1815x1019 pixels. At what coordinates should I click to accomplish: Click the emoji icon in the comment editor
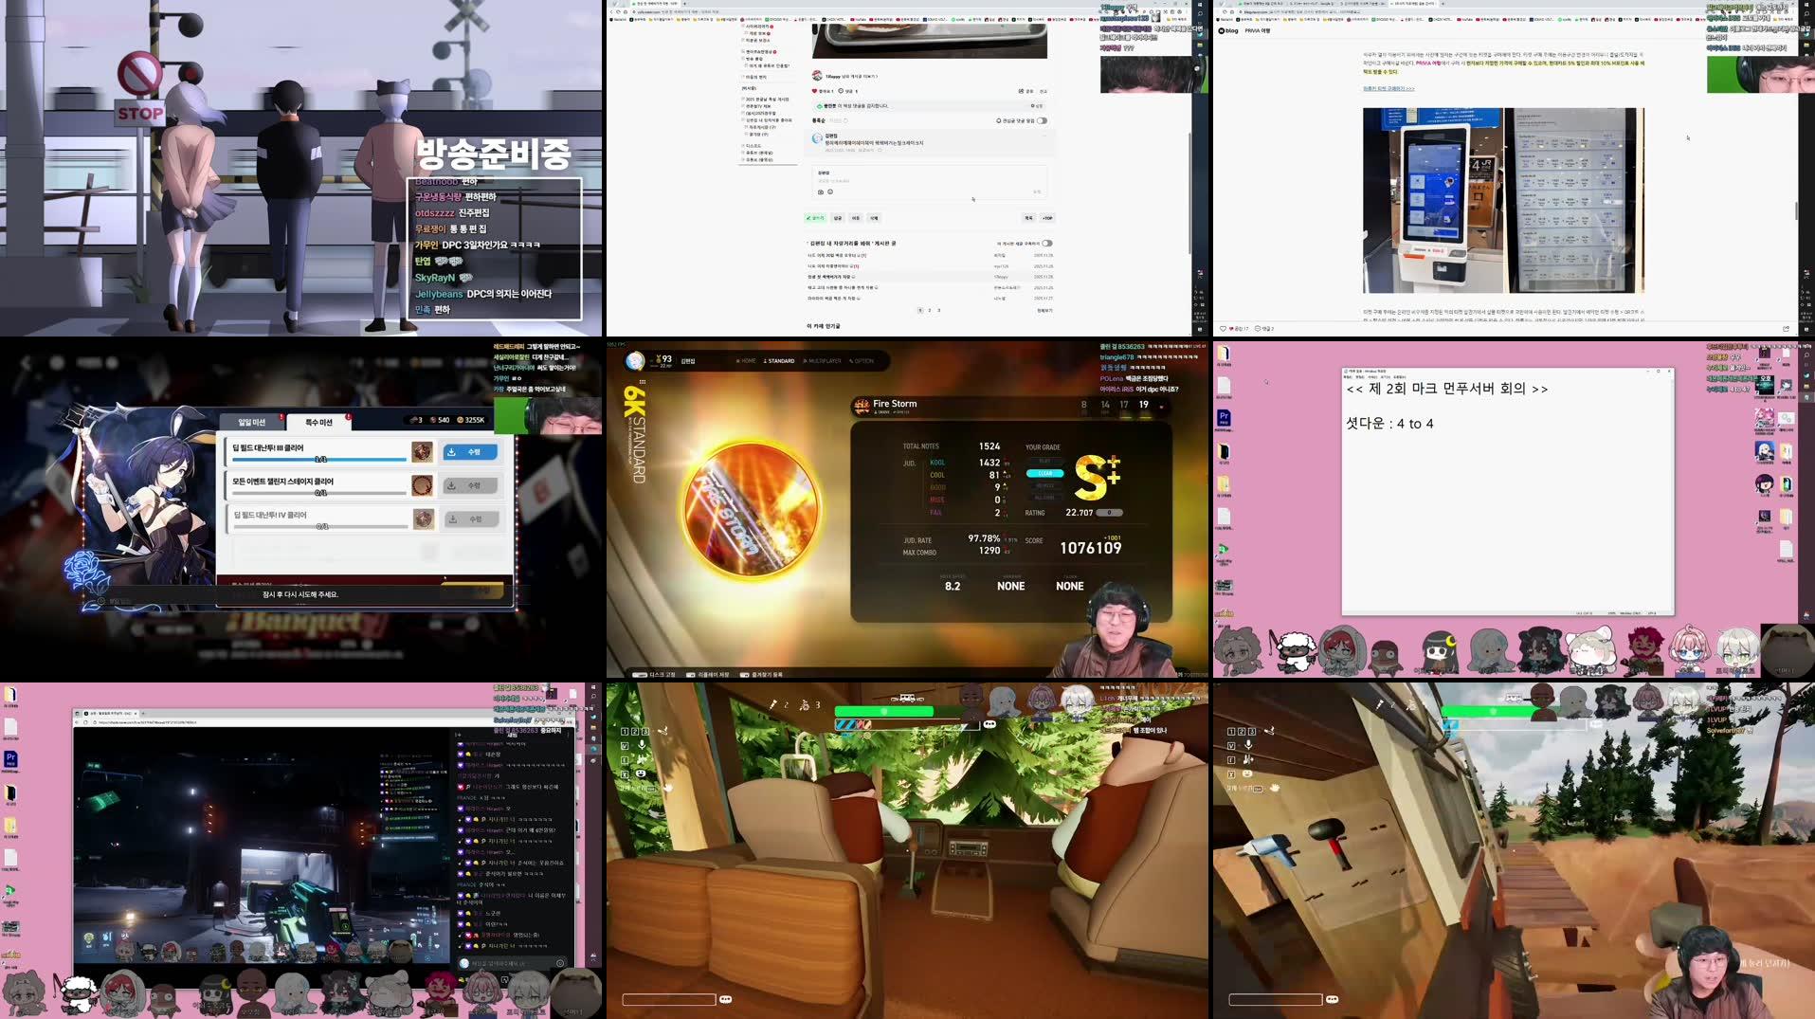coord(830,192)
